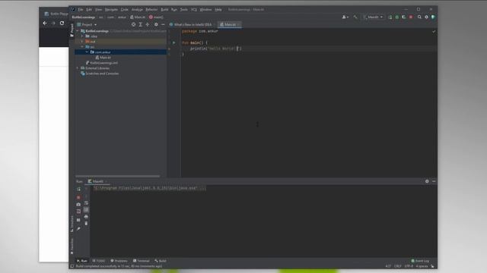Open the Problems tool window button

[x=119, y=261]
